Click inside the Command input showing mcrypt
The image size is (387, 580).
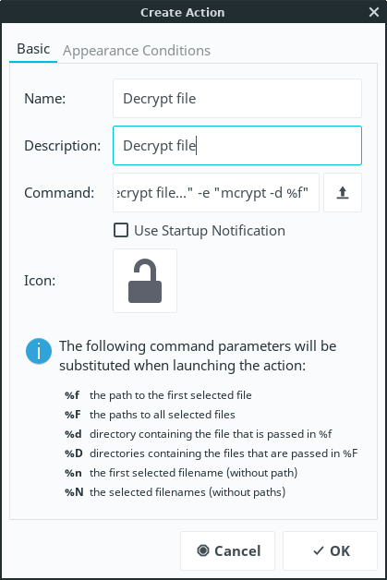pyautogui.click(x=216, y=193)
